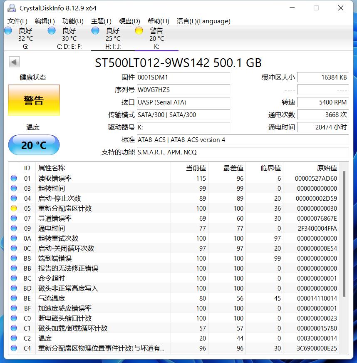This screenshot has width=357, height=363.
Task: Open the 编辑(E) menu
Action: (45, 21)
